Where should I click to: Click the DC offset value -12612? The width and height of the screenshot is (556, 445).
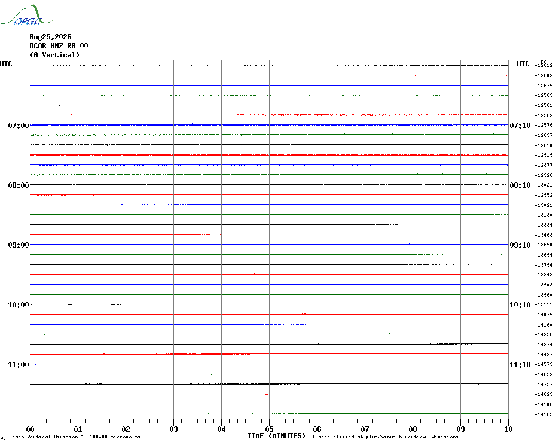543,65
